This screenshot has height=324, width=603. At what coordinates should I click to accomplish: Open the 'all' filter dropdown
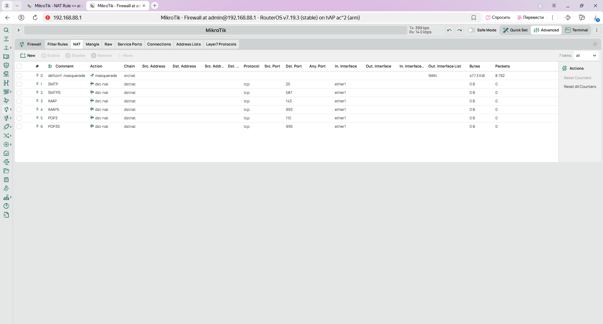(x=586, y=56)
